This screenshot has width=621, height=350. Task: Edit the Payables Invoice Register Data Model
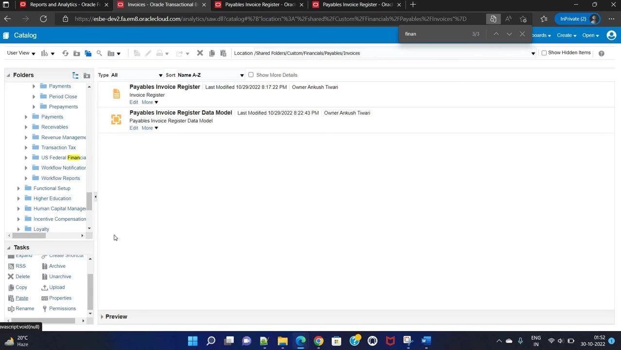point(134,128)
